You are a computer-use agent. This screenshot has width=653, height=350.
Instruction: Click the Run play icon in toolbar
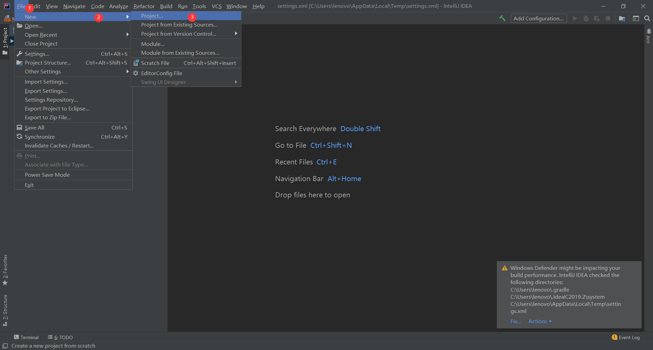pos(575,18)
